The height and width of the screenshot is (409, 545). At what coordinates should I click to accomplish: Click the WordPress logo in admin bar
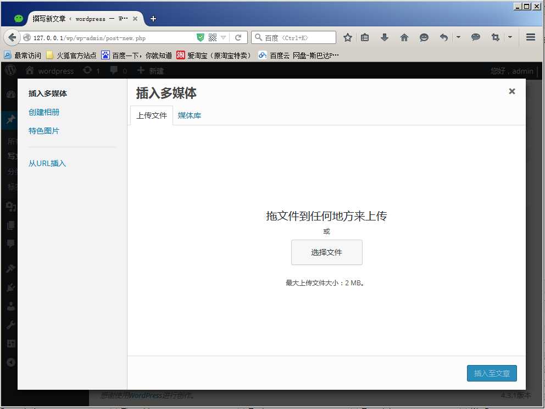[10, 70]
